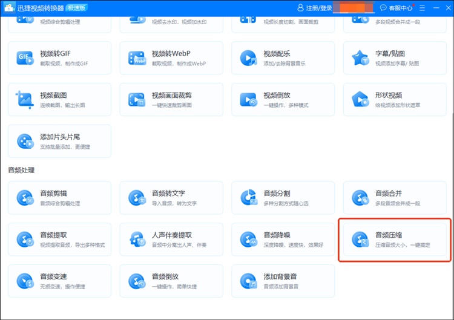Click the 视频截图 picture icon

(x=25, y=100)
